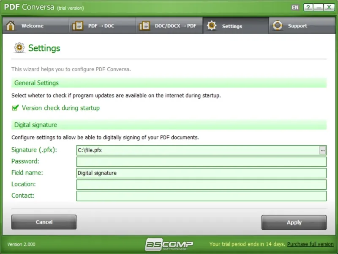338x254 pixels.
Task: Click the gear icon beside the Settings heading
Action: [x=19, y=47]
